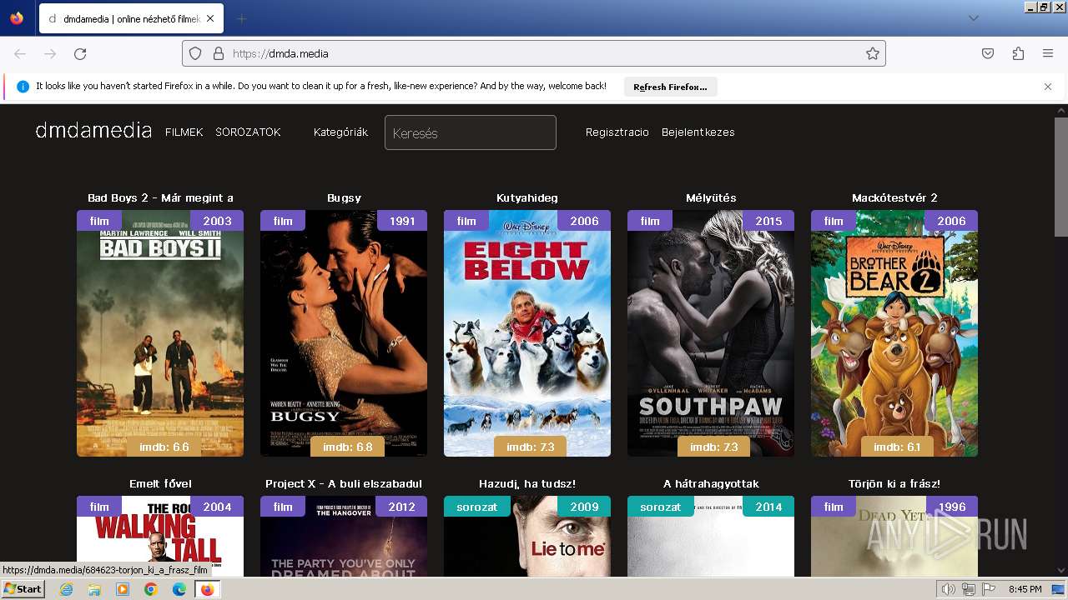Click the 8:45 PM clock
Screen dimensions: 1068x600
point(1025,589)
